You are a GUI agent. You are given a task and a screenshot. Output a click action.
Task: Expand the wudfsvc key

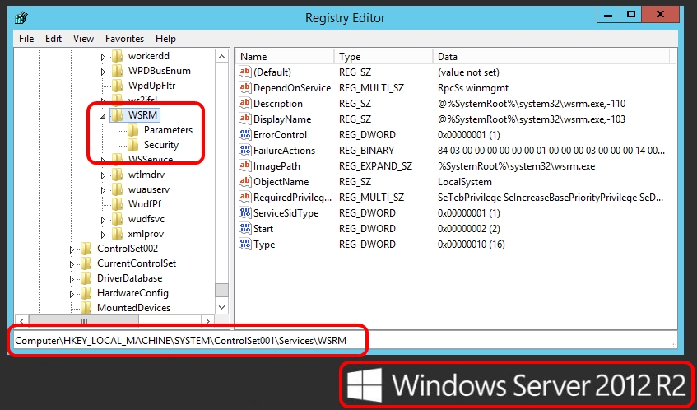[x=103, y=220]
